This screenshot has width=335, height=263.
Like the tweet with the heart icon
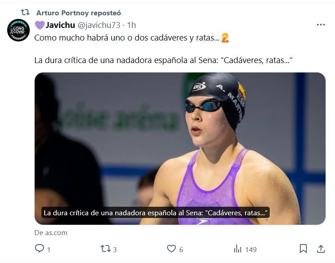[x=171, y=249]
